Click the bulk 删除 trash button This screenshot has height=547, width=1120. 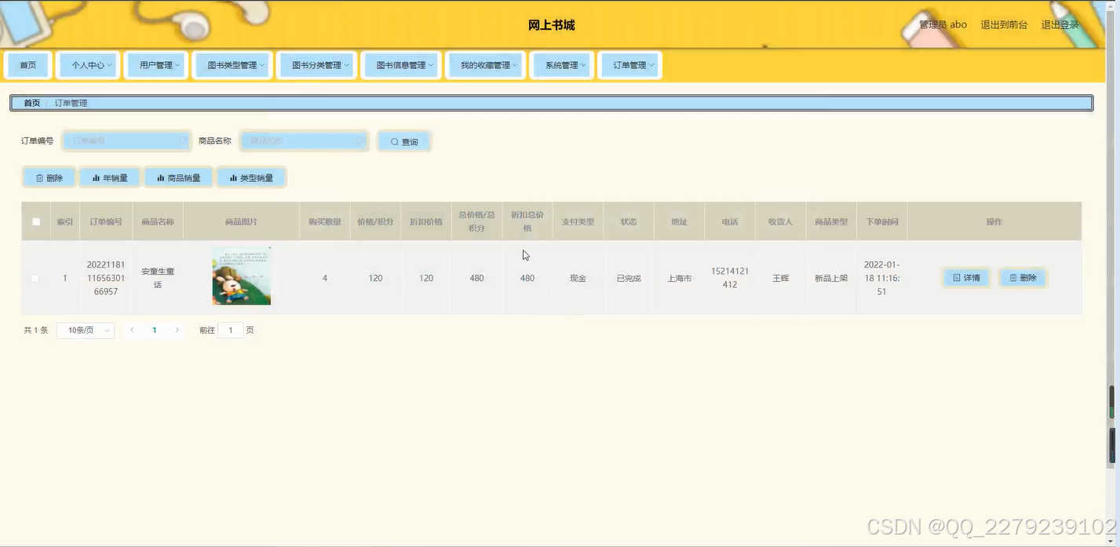49,177
